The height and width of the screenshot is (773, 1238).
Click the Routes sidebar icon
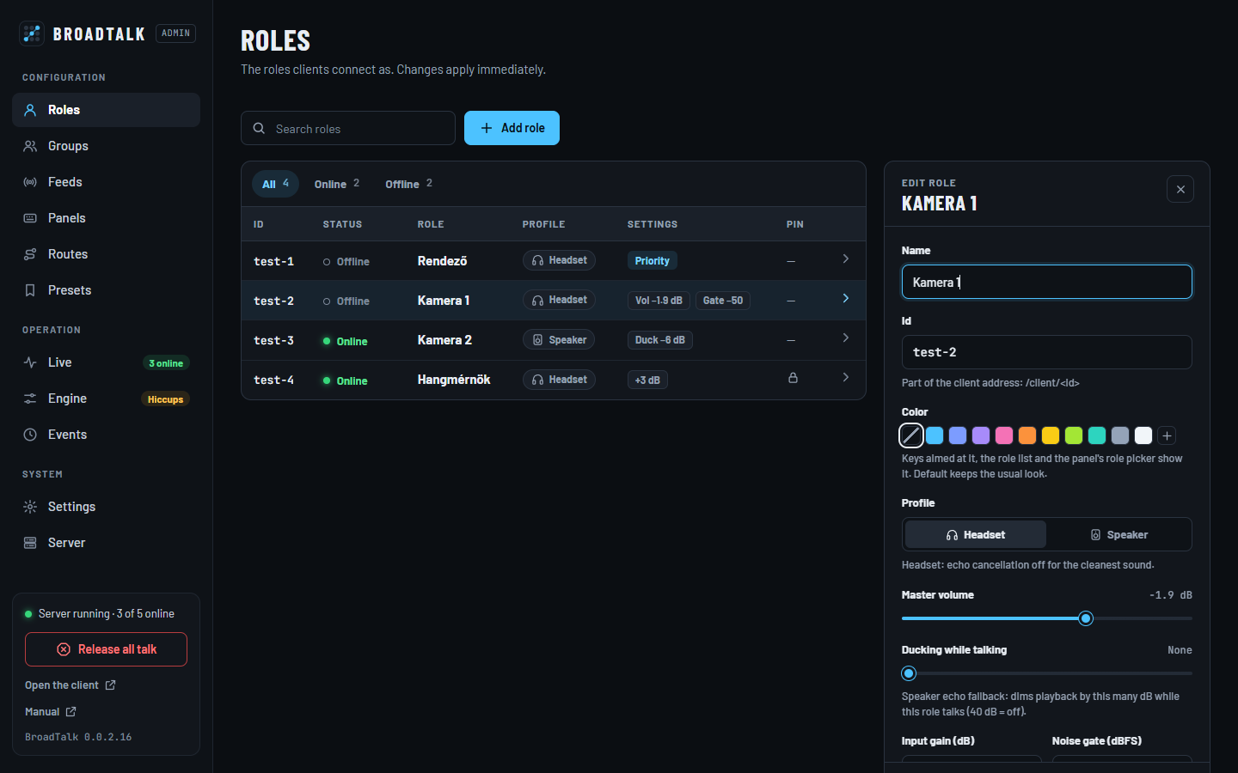[30, 254]
